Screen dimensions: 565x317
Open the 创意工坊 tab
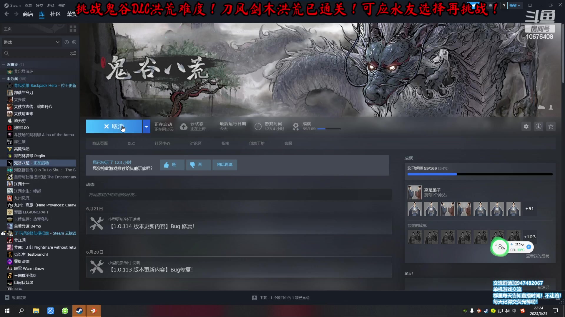257,144
